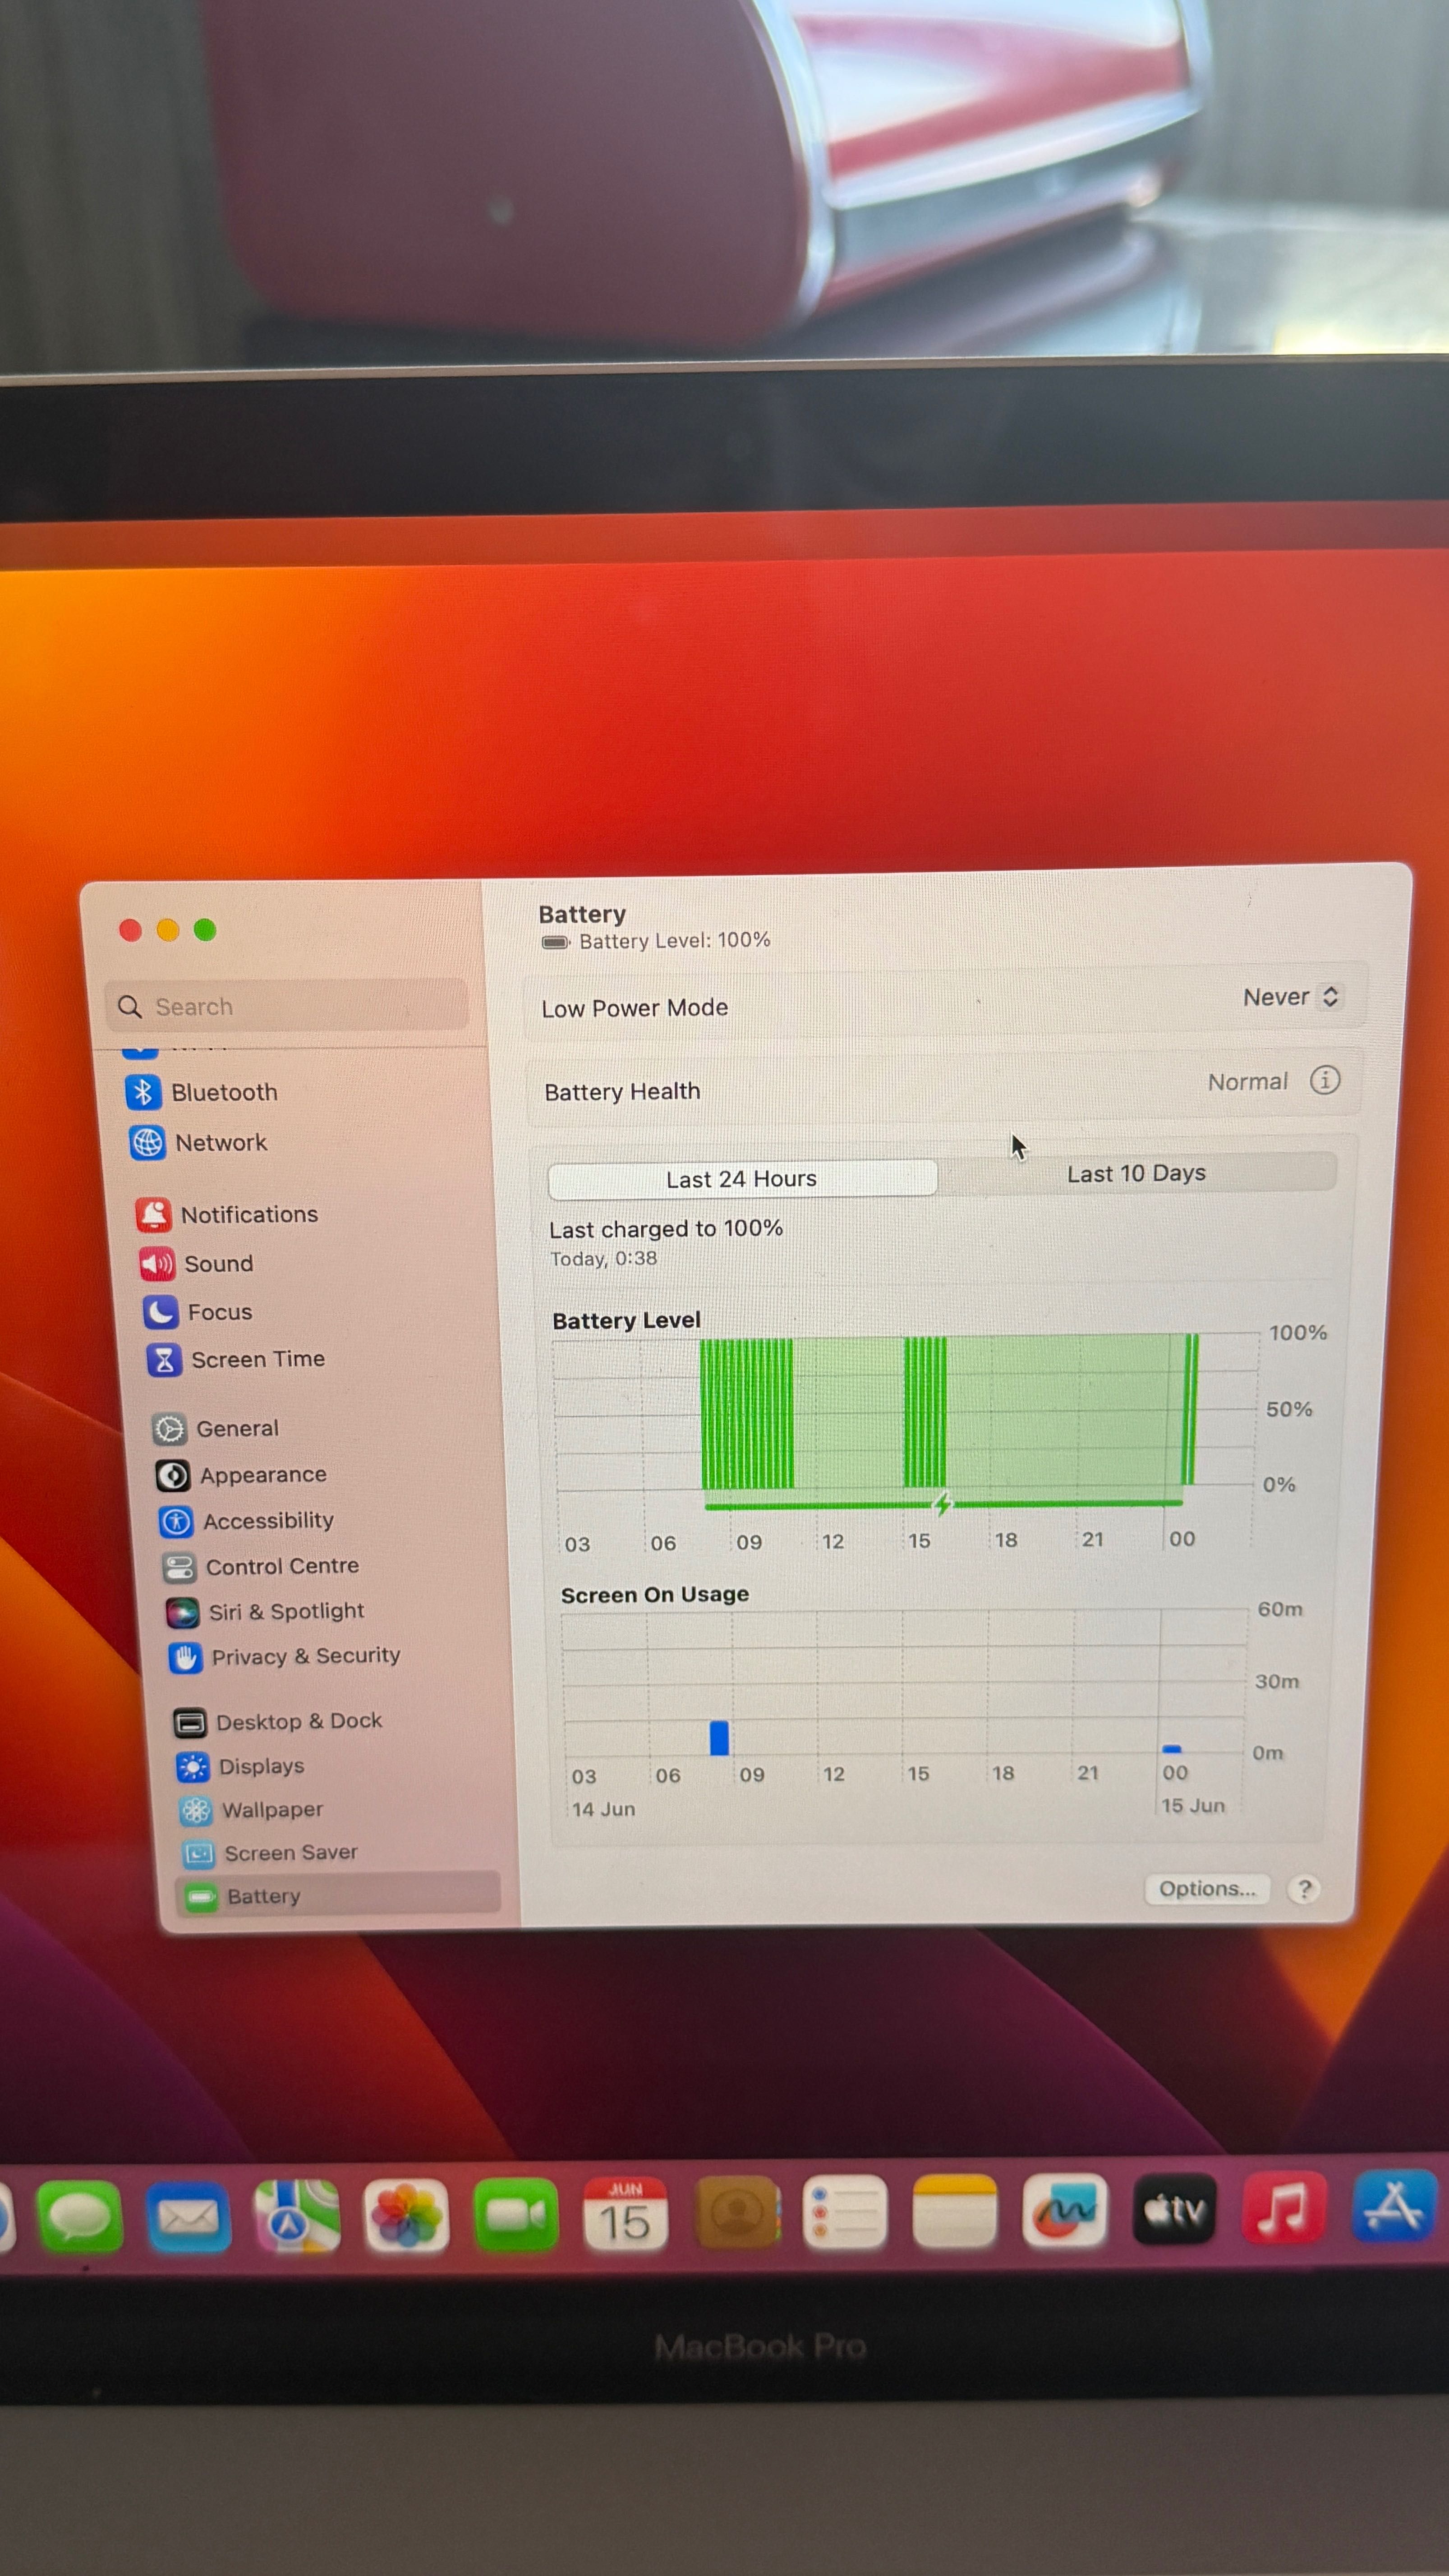Select Notifications label in sidebar
This screenshot has width=1449, height=2576.
249,1215
